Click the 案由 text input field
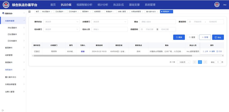Viewport: 229px width, 112px height. [x=158, y=22]
